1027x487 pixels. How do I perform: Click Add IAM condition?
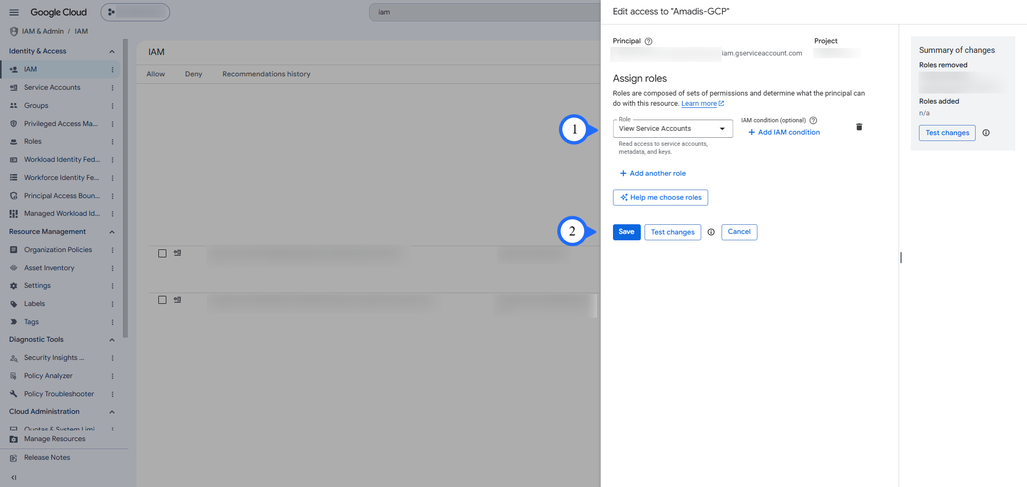[x=784, y=132]
